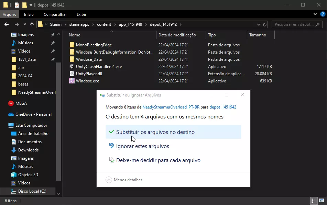Expand chevron after content in breadcrumb
The height and width of the screenshot is (205, 327).
115,25
